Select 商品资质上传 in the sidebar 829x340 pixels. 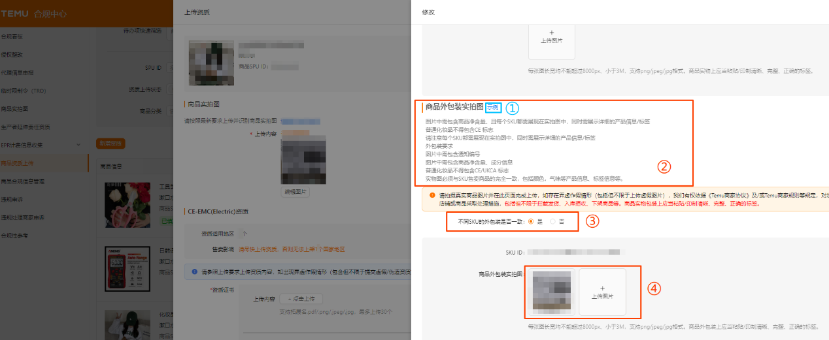click(x=18, y=162)
